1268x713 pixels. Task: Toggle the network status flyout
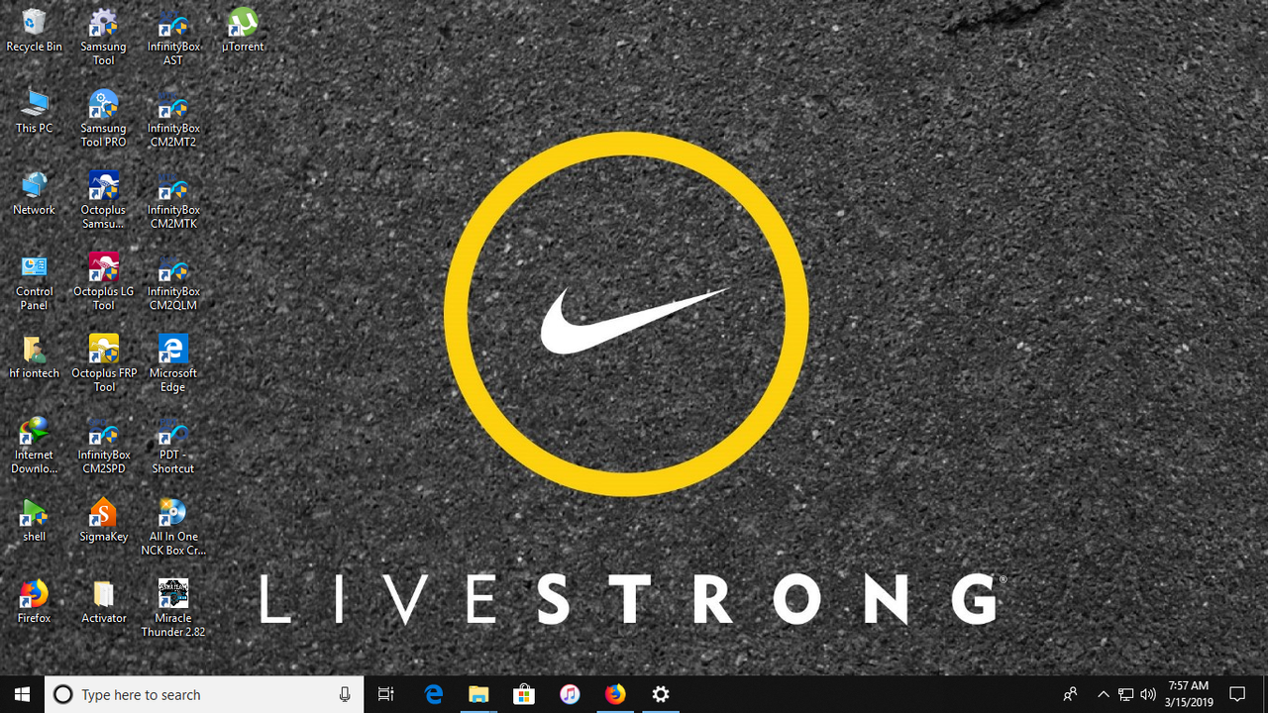tap(1126, 694)
